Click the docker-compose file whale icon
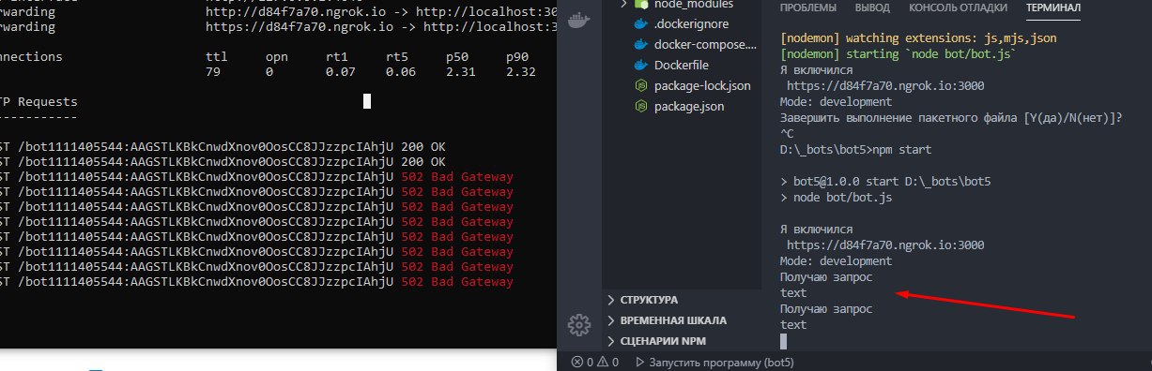The width and height of the screenshot is (1152, 371). pyautogui.click(x=641, y=45)
